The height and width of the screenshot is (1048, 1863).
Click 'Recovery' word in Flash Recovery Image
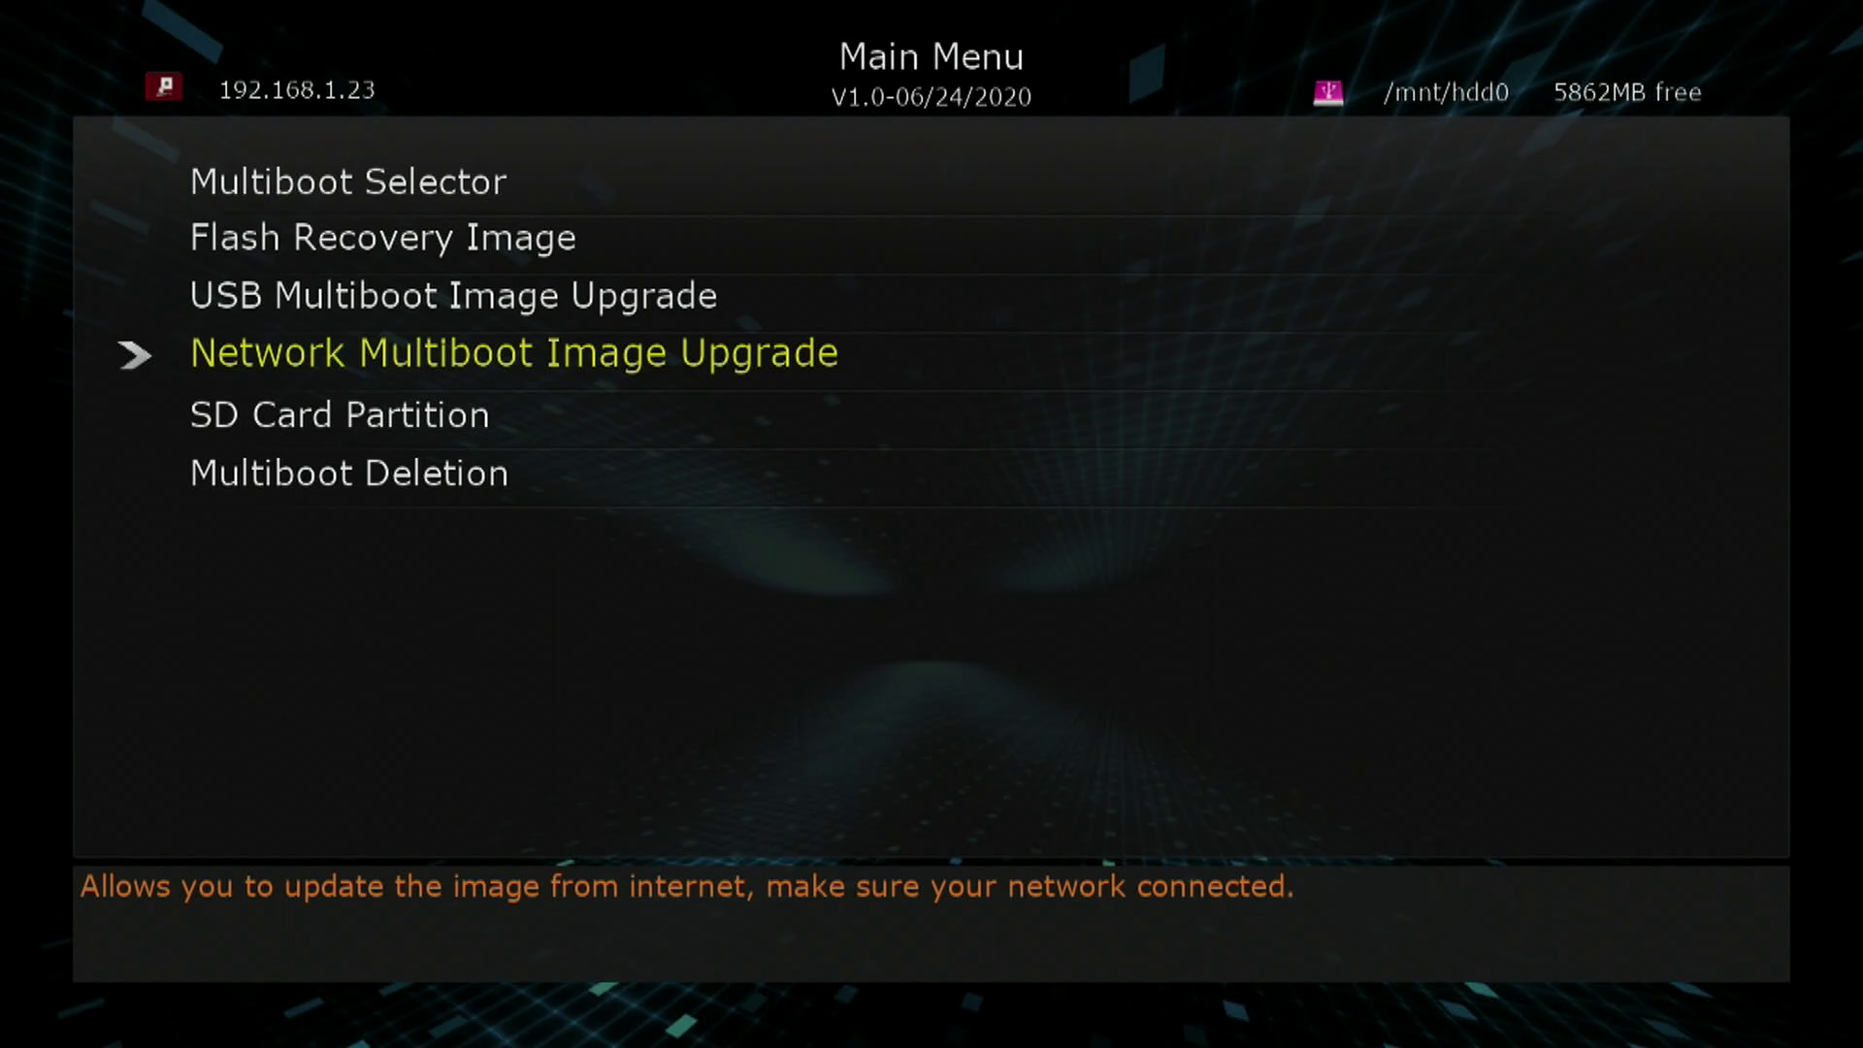click(373, 239)
